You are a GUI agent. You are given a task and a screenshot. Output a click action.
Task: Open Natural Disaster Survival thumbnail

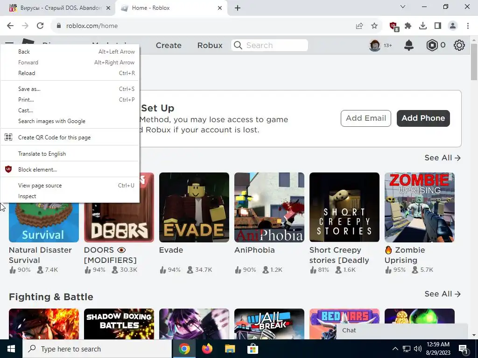44,222
